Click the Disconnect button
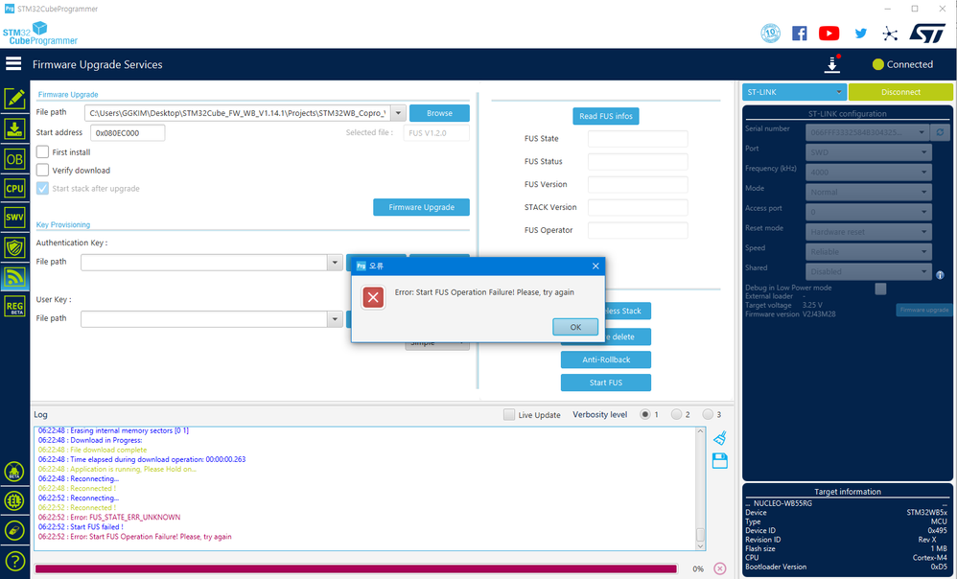The width and height of the screenshot is (957, 579). pos(900,92)
